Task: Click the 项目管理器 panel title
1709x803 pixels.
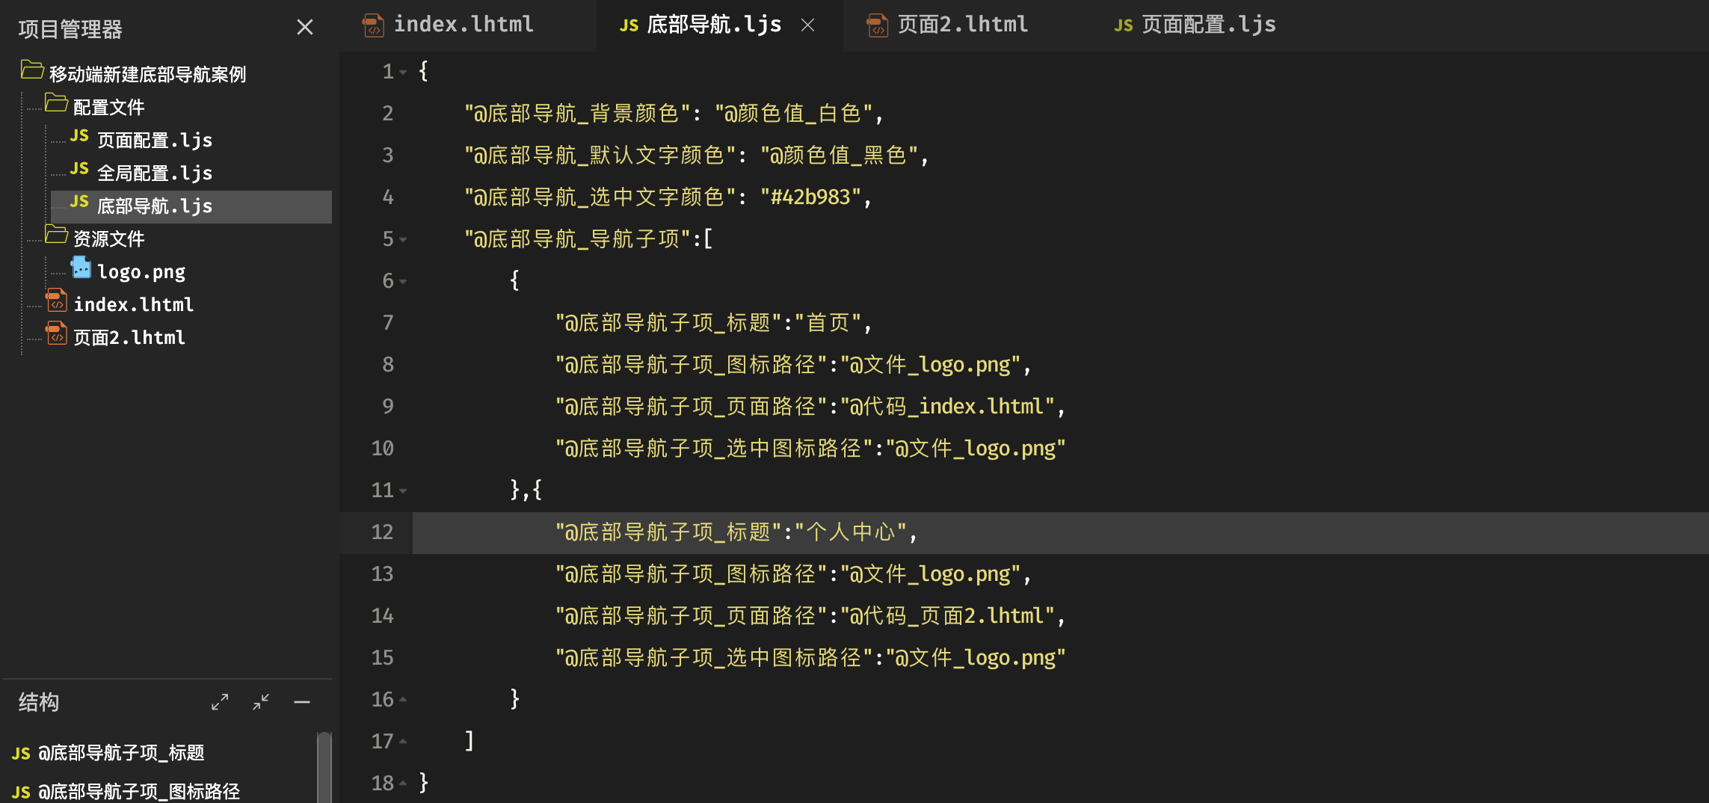Action: pos(70,29)
